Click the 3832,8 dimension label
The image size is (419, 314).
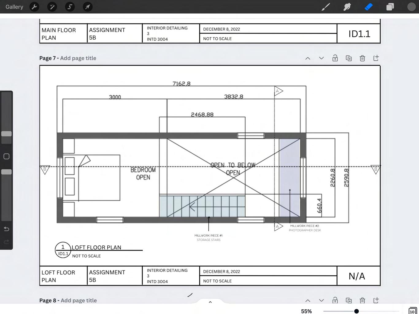click(x=234, y=97)
